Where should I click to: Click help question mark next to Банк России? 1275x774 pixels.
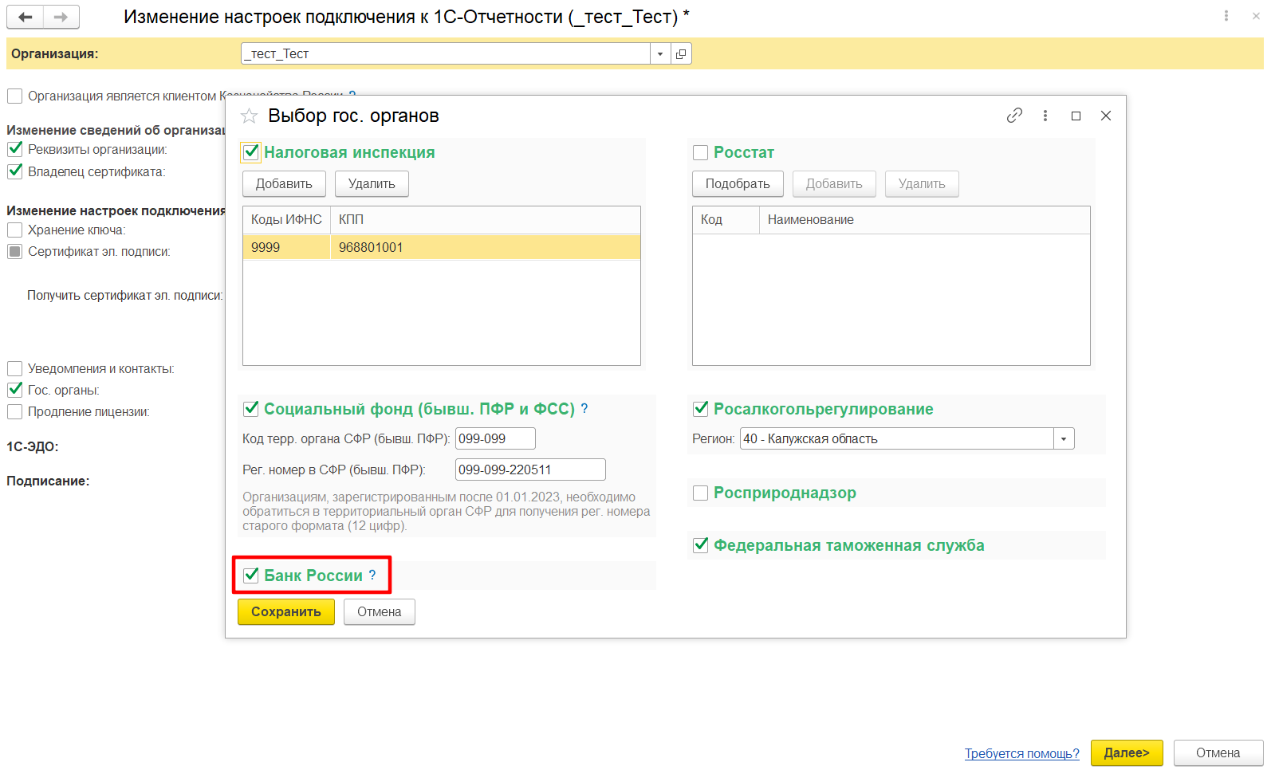click(x=372, y=575)
